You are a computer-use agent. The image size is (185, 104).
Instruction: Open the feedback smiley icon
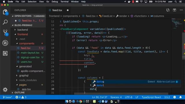175,97
